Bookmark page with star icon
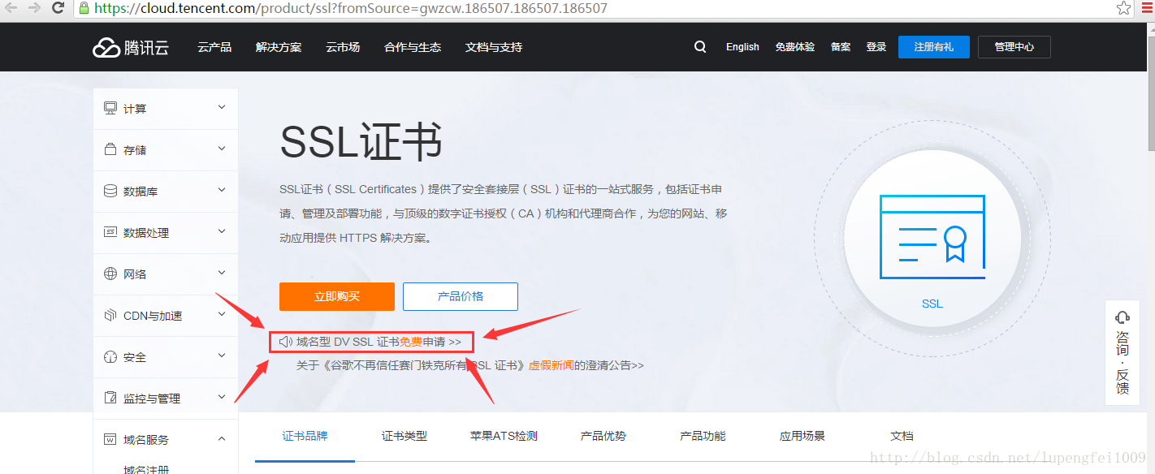This screenshot has width=1155, height=474. 1123,8
